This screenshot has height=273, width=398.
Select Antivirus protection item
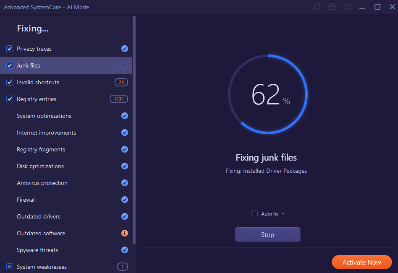click(x=42, y=183)
